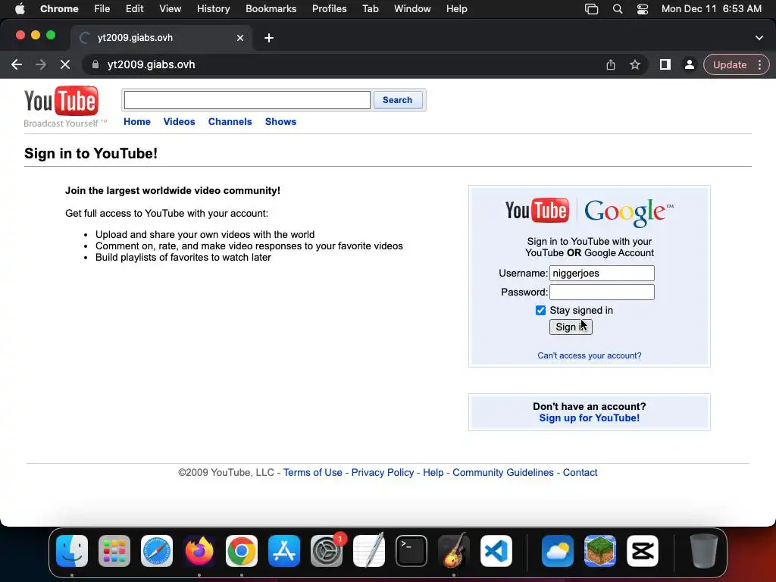Launch Minecraft from the dock
The image size is (776, 582).
(600, 551)
